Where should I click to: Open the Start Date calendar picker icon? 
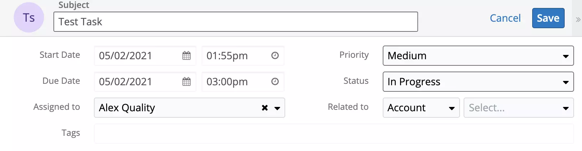click(x=186, y=56)
